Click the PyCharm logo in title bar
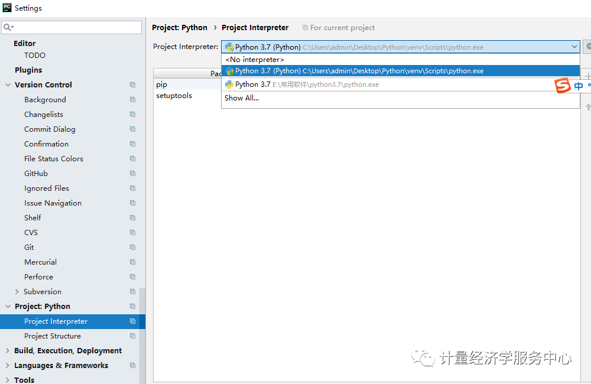This screenshot has width=591, height=384. coord(7,7)
